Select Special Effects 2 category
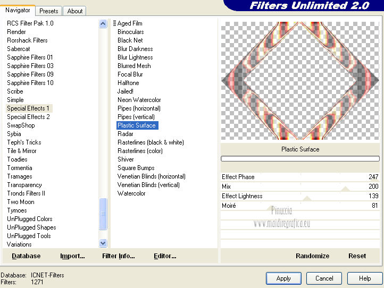The width and height of the screenshot is (384, 288). click(28, 117)
